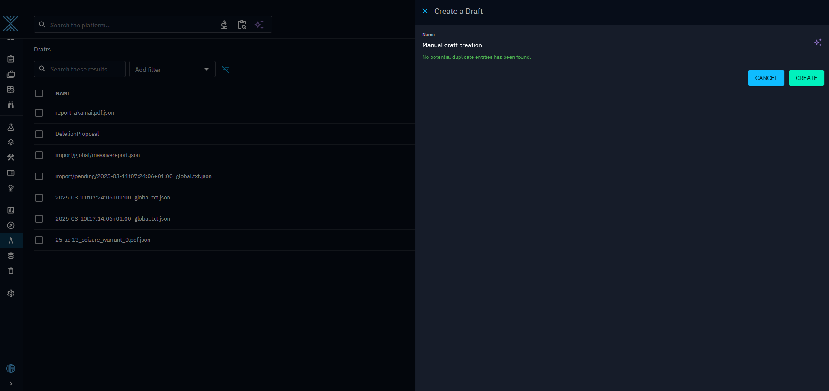Click the compass icon in the sidebar
The height and width of the screenshot is (391, 829).
click(11, 225)
